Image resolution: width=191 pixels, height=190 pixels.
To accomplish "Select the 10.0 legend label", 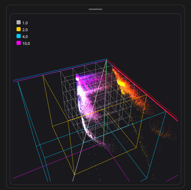I will pos(26,44).
